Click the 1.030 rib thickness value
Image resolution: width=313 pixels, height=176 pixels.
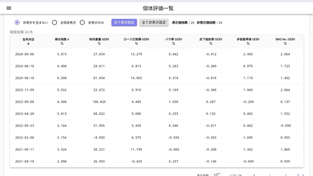(x=173, y=102)
